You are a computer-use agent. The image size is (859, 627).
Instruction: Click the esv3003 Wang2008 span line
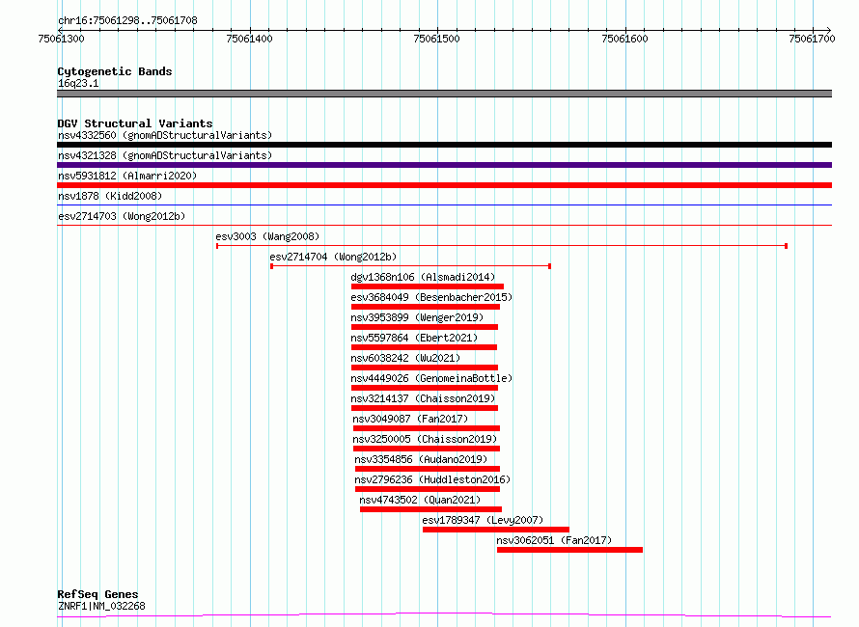tap(502, 246)
